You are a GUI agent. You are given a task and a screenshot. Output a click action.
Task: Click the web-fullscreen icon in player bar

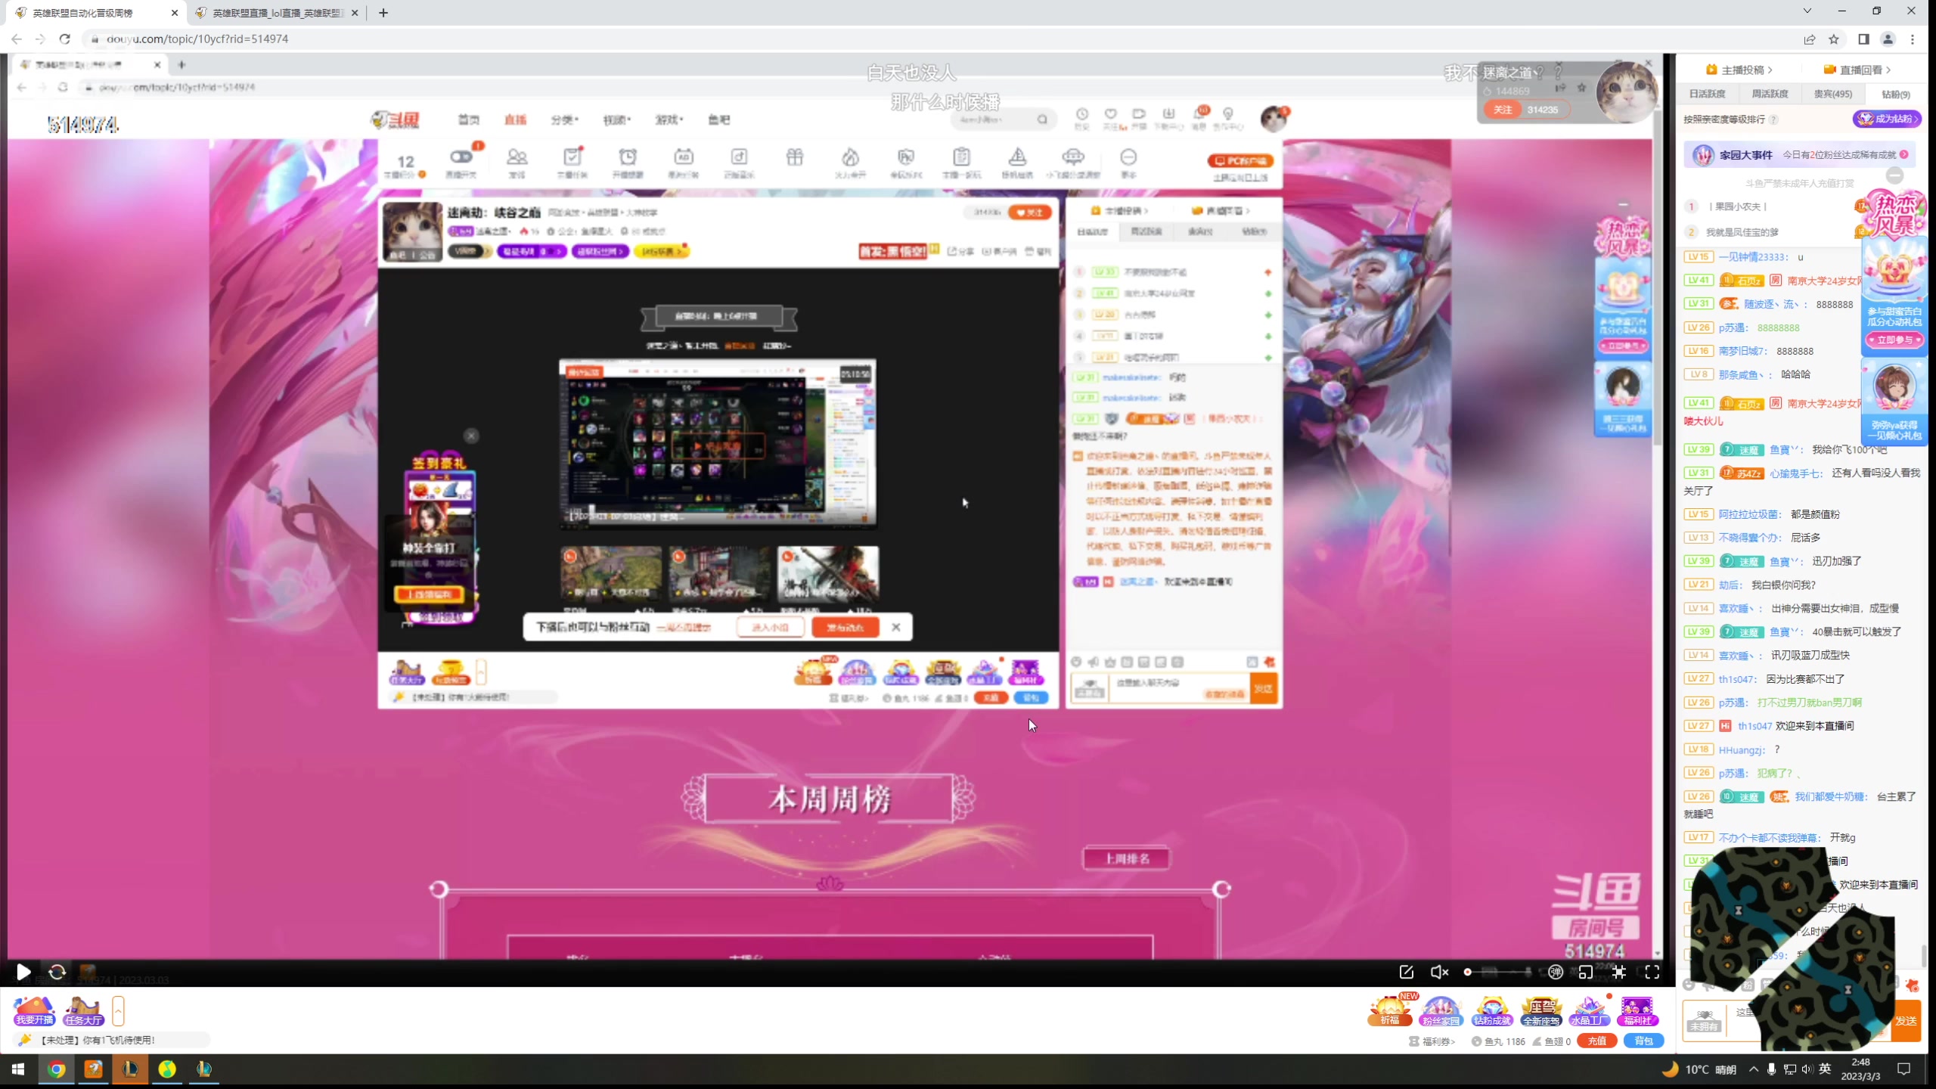click(1619, 972)
